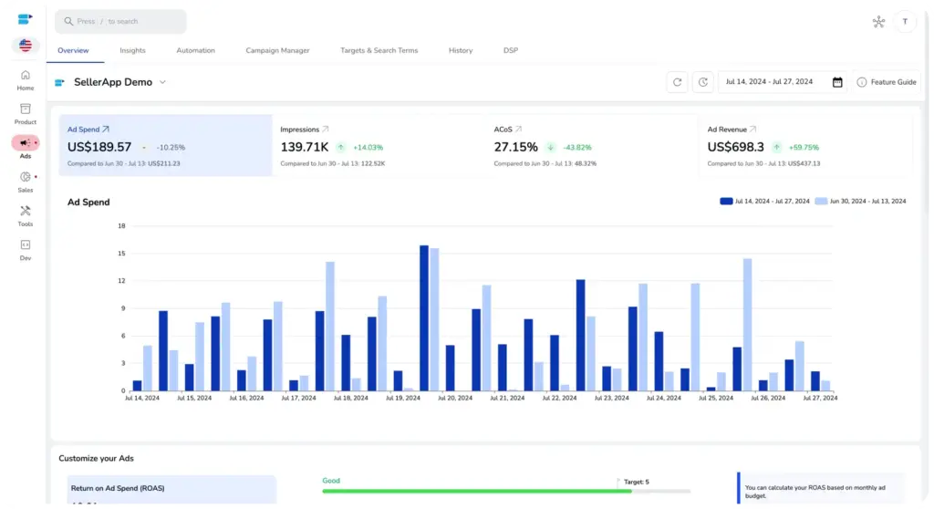Switch to Targets & Search Terms tab
The width and height of the screenshot is (934, 509).
tap(379, 50)
